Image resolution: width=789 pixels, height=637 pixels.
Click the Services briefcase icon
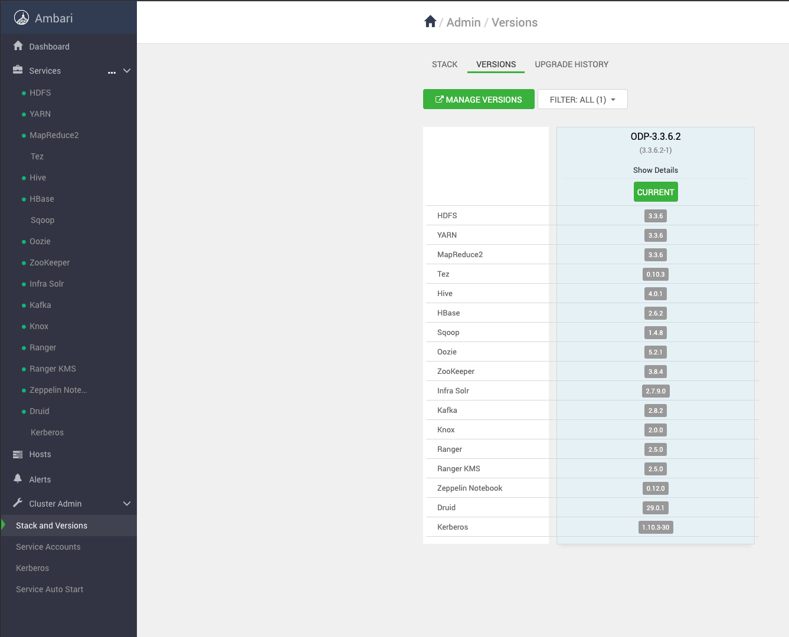18,70
